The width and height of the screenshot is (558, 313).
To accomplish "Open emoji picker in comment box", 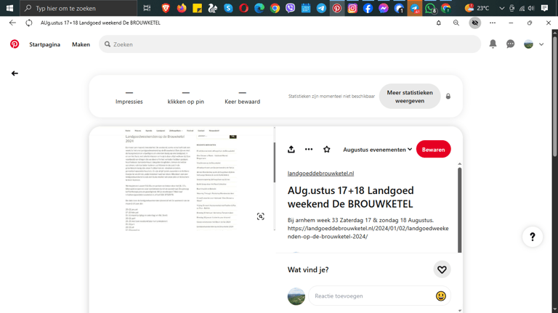I will 440,296.
